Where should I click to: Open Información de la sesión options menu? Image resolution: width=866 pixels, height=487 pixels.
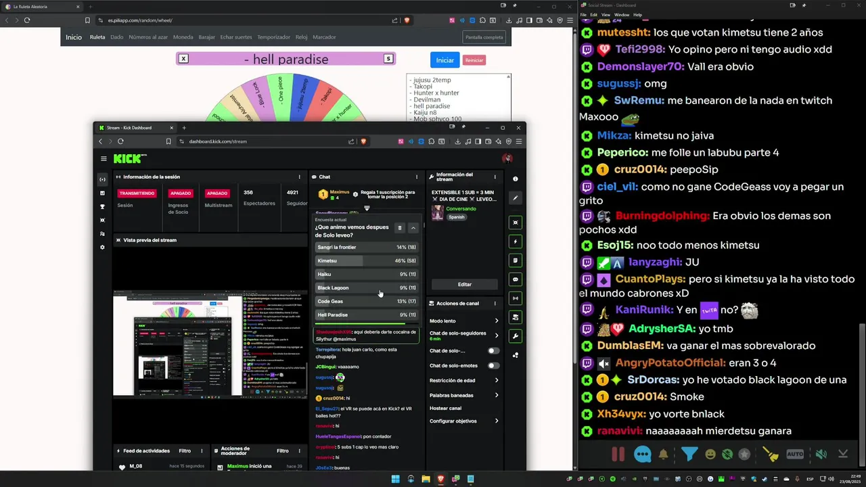299,177
